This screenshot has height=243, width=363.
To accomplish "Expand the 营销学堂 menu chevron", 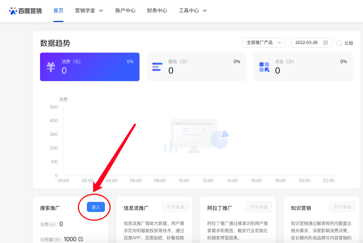I will tap(101, 10).
